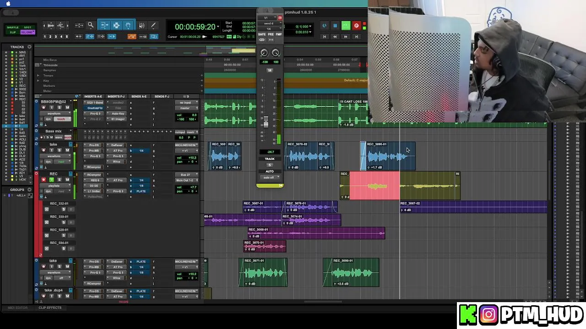
Task: Select zoom preset 1 button
Action: 45,37
